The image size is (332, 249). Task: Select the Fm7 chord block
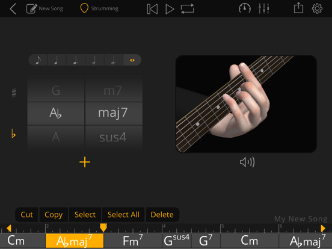pos(133,241)
